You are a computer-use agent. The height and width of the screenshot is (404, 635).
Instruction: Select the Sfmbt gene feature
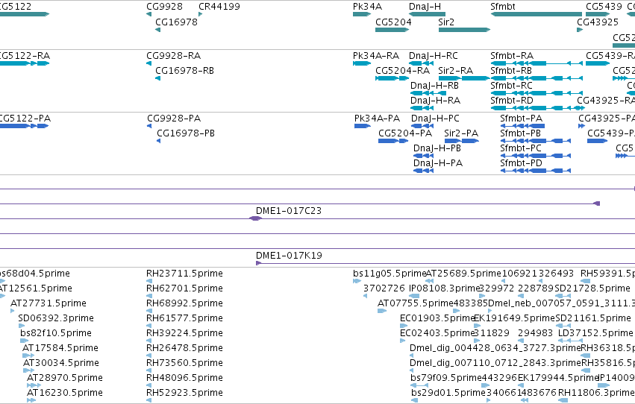point(537,14)
